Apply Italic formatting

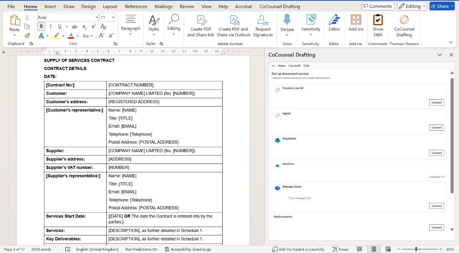pos(50,26)
